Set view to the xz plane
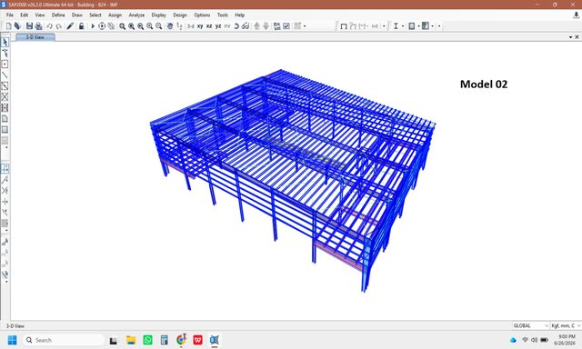Image resolution: width=582 pixels, height=349 pixels. 209,26
